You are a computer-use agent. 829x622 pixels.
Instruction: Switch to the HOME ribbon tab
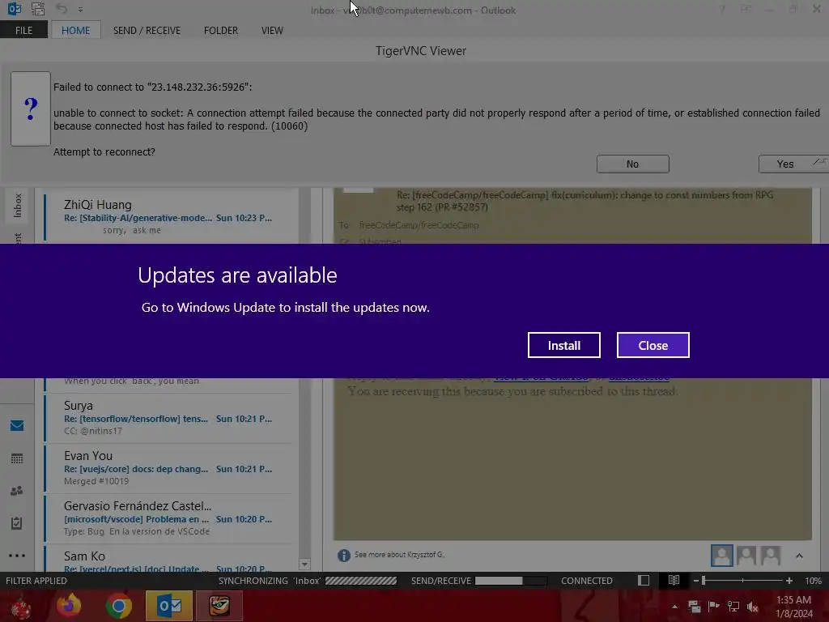coord(75,30)
